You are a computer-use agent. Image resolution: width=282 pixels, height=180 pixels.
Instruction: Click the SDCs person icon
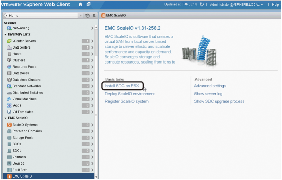[9, 151]
